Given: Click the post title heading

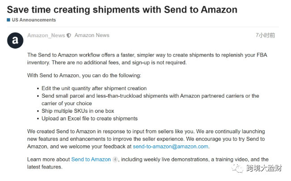Looking at the screenshot, I should coord(122,10).
